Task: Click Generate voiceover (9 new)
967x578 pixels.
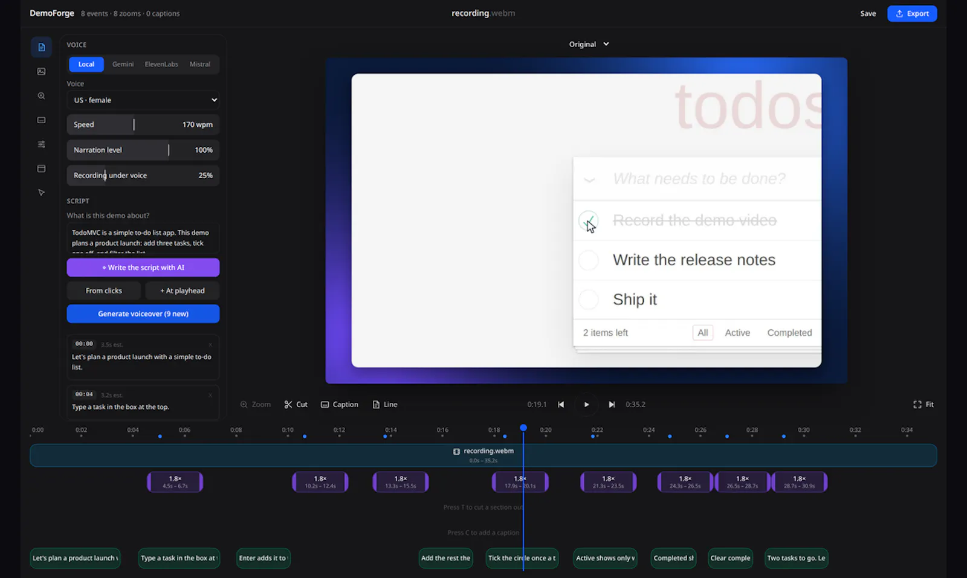Action: click(143, 313)
